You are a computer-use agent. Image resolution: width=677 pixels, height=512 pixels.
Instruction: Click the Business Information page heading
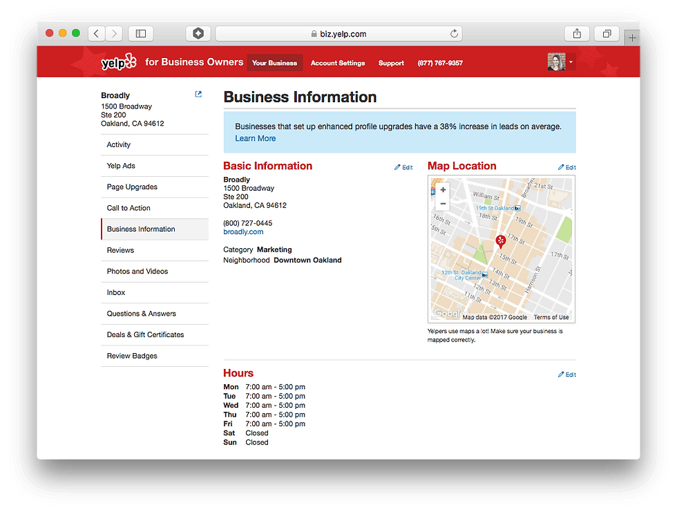[300, 97]
